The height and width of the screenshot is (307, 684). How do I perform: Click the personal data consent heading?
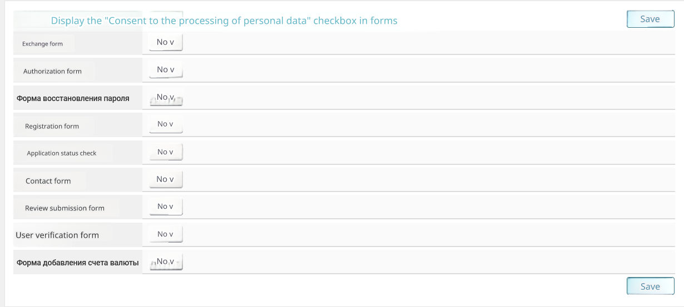coord(224,21)
